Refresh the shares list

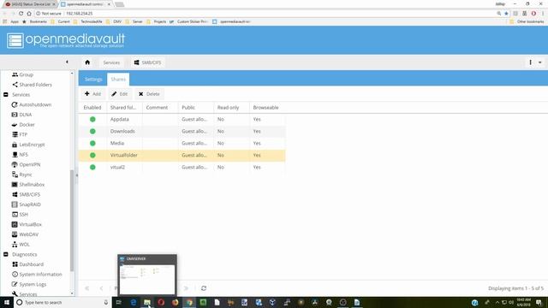(x=204, y=288)
